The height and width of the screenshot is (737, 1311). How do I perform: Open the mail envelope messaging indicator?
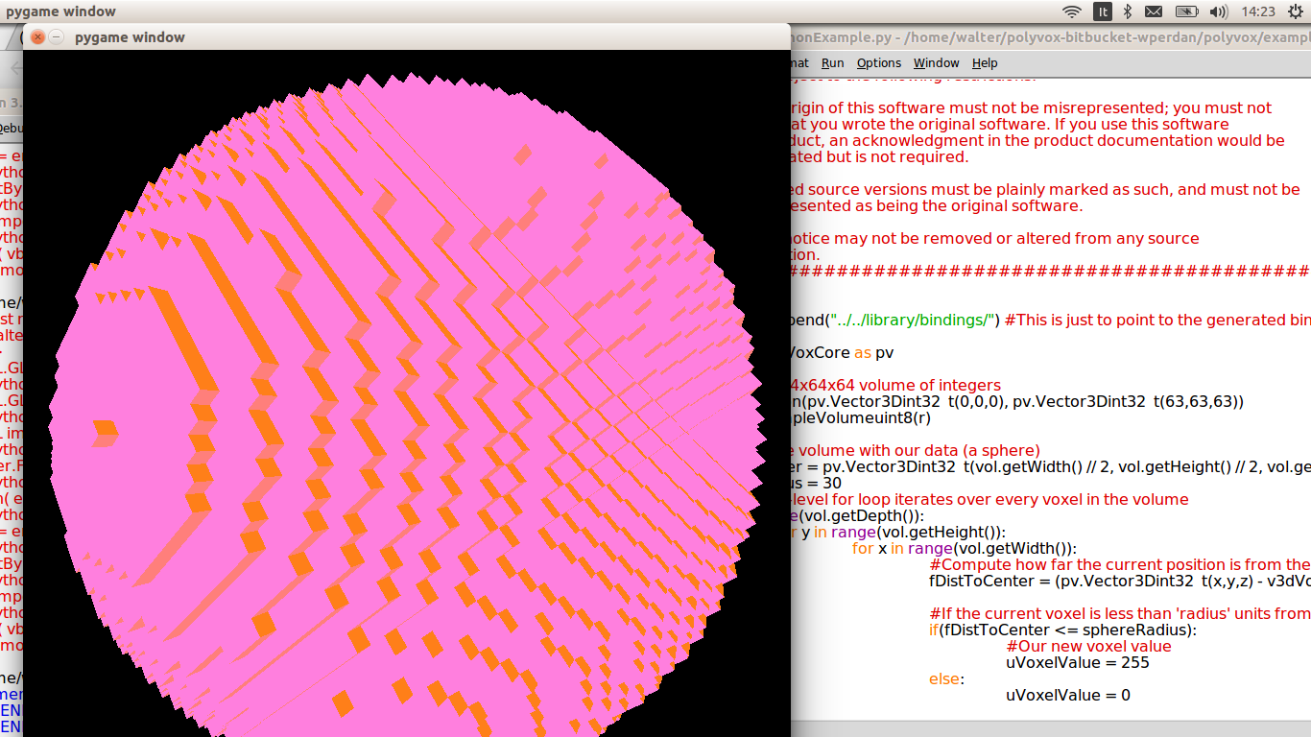click(1154, 12)
